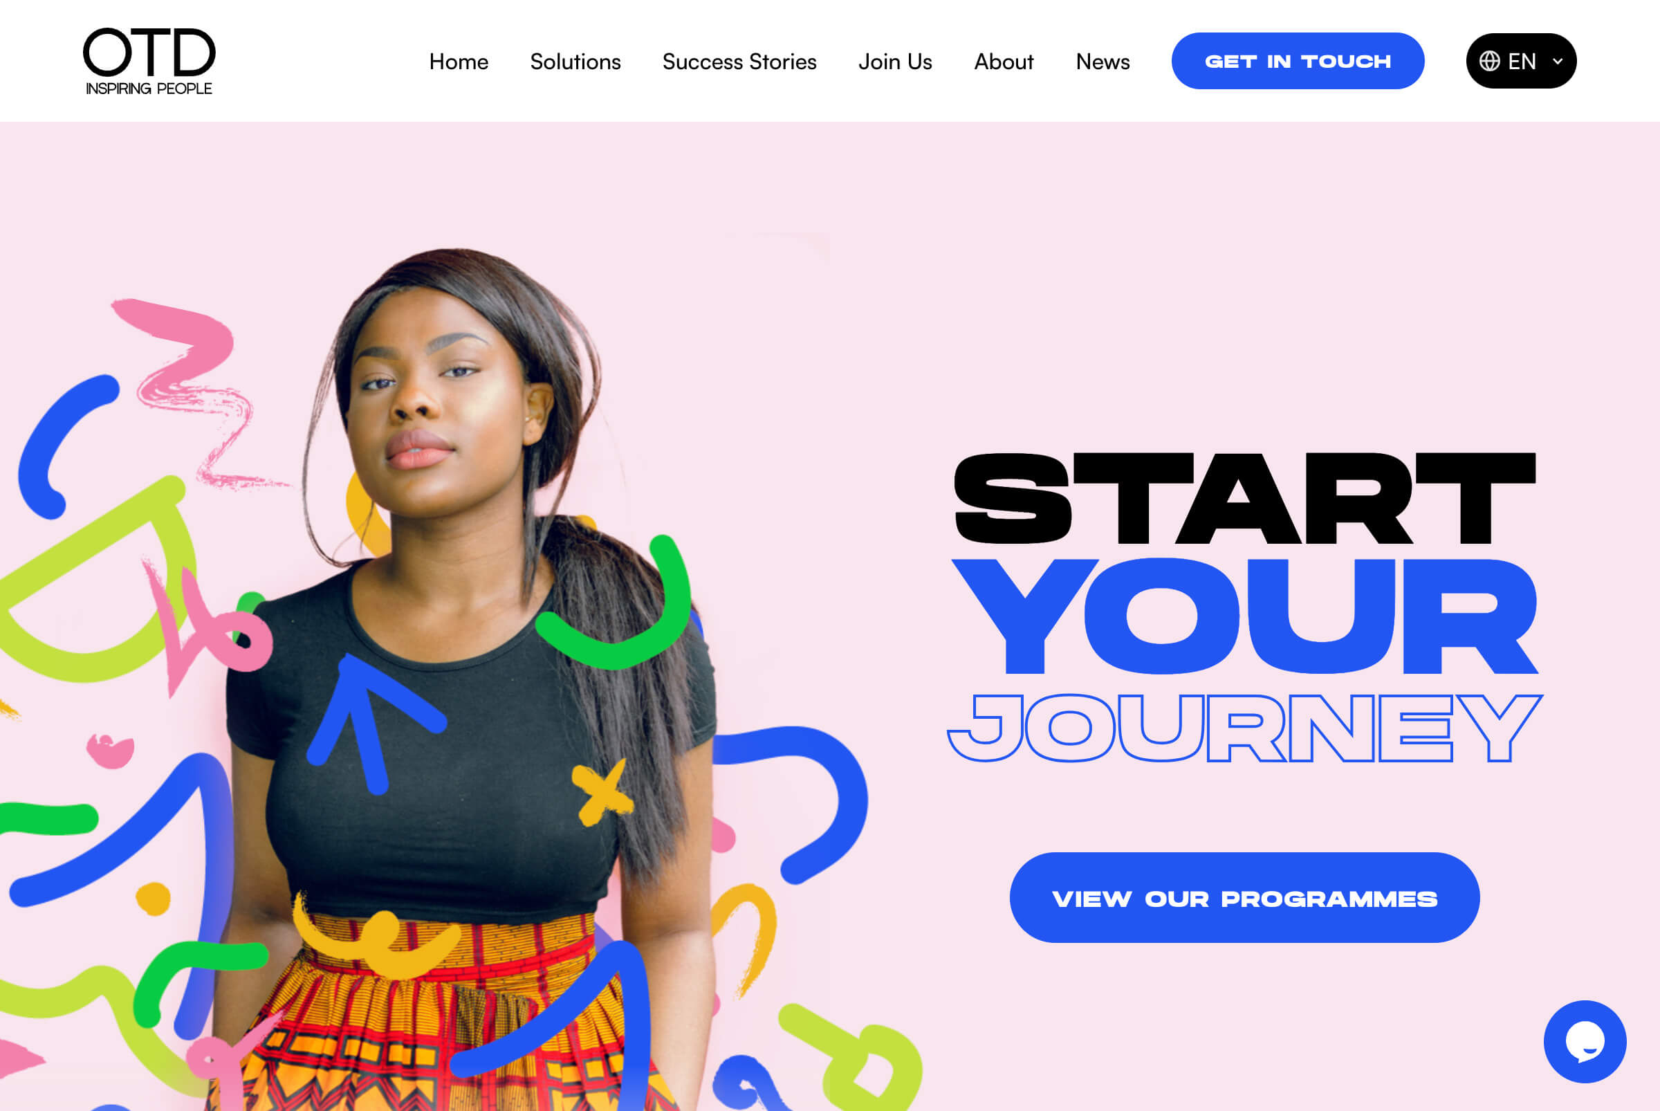Click the Get In Touch button
Image resolution: width=1660 pixels, height=1111 pixels.
pyautogui.click(x=1298, y=61)
